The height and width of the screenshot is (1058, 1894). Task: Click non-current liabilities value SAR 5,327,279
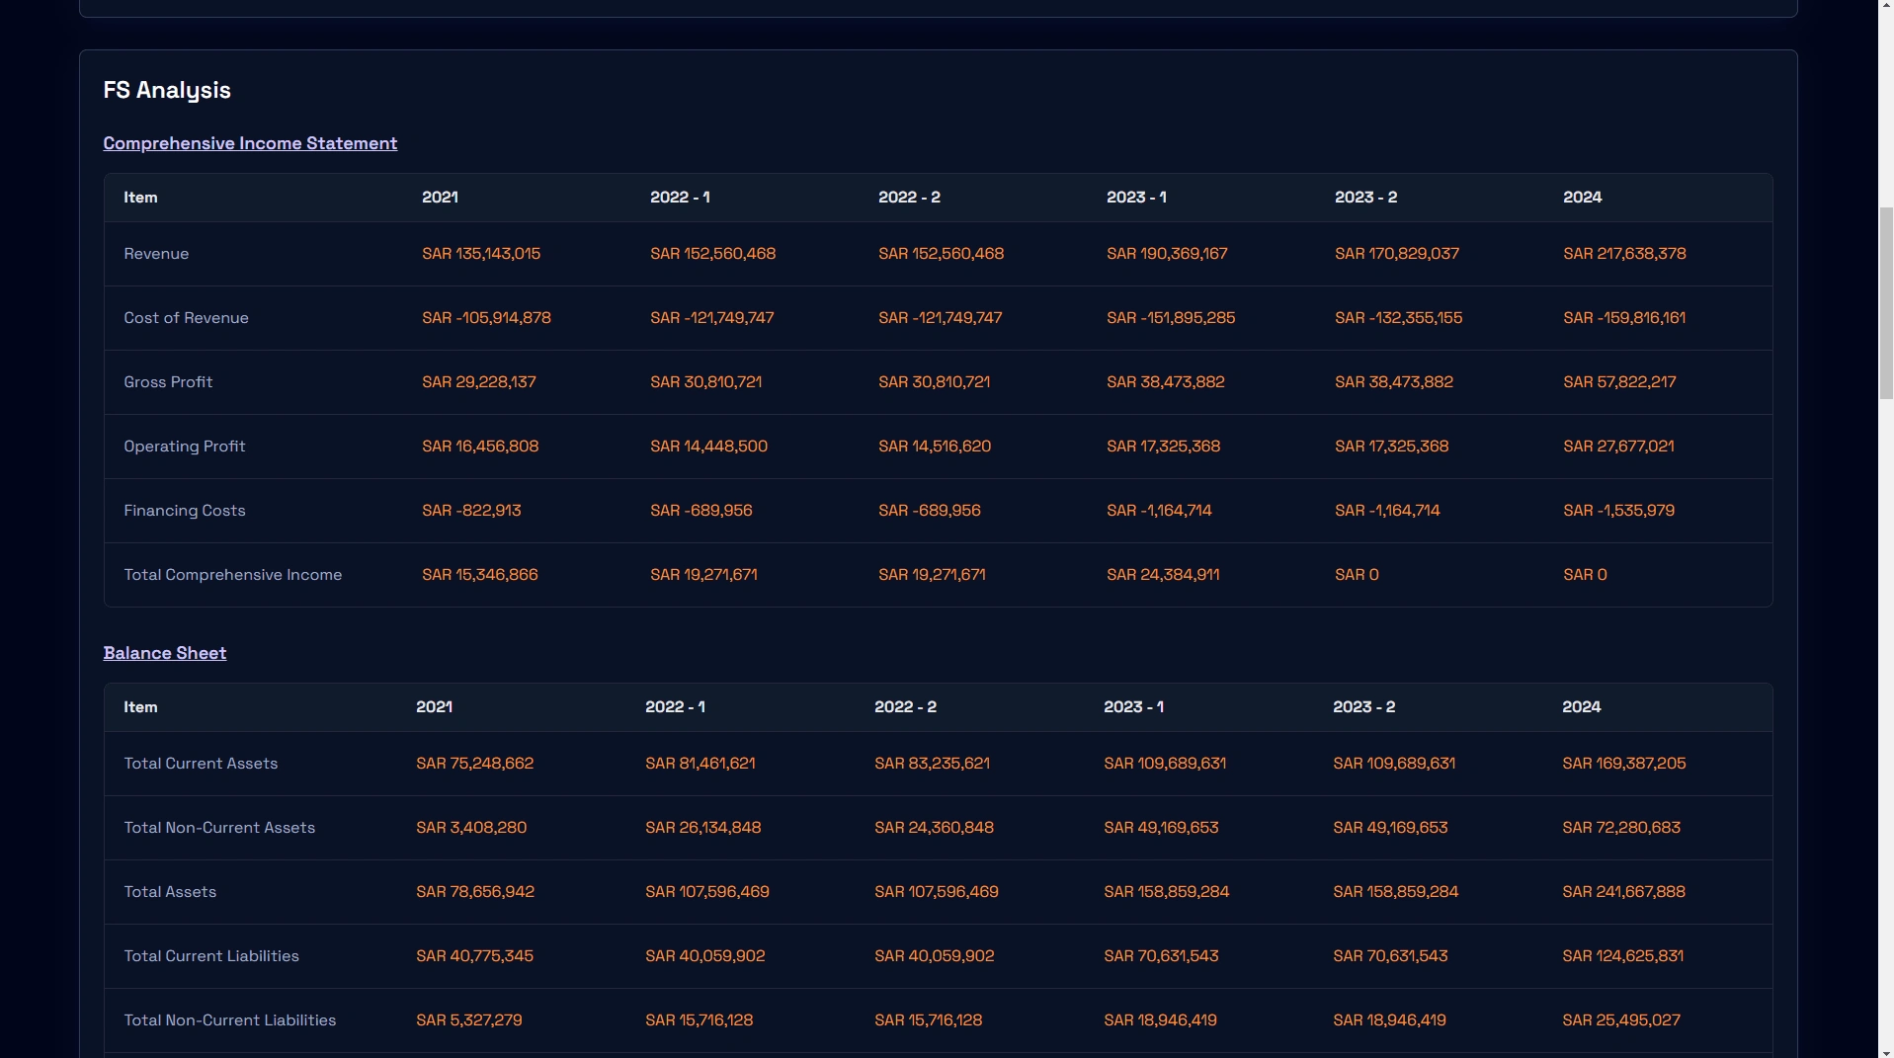tap(468, 1020)
